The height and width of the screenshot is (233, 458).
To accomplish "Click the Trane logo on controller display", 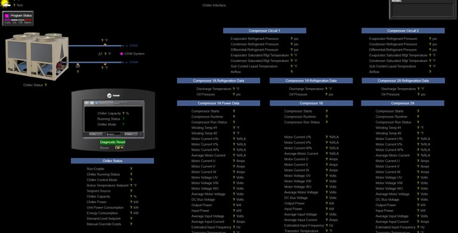I will point(113,95).
